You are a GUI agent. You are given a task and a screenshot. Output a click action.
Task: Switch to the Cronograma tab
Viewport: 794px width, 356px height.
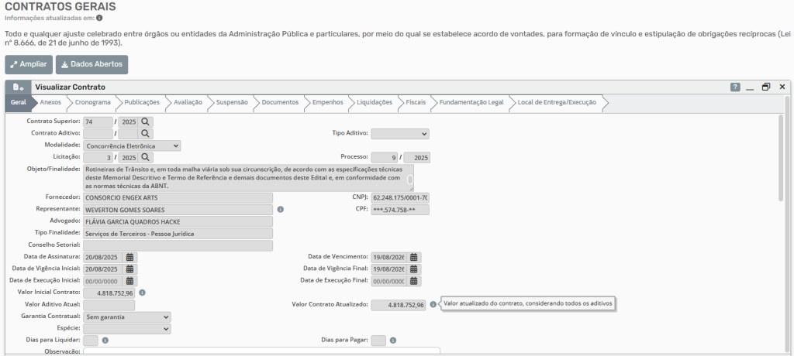click(x=93, y=102)
